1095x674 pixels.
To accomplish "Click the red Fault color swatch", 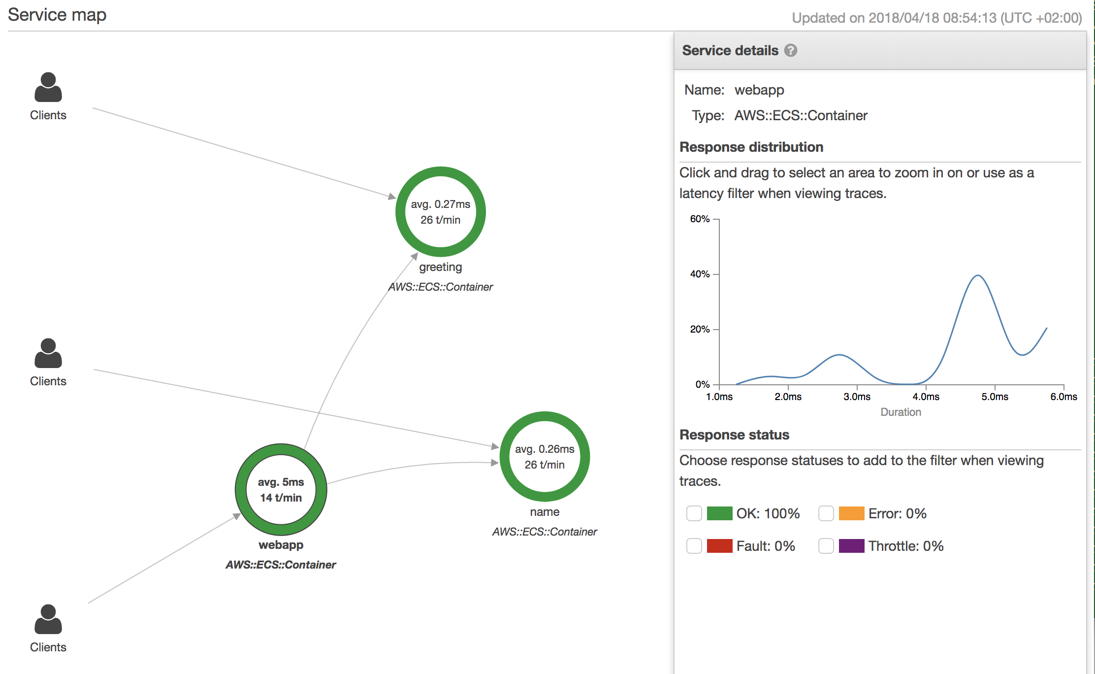I will pyautogui.click(x=719, y=546).
